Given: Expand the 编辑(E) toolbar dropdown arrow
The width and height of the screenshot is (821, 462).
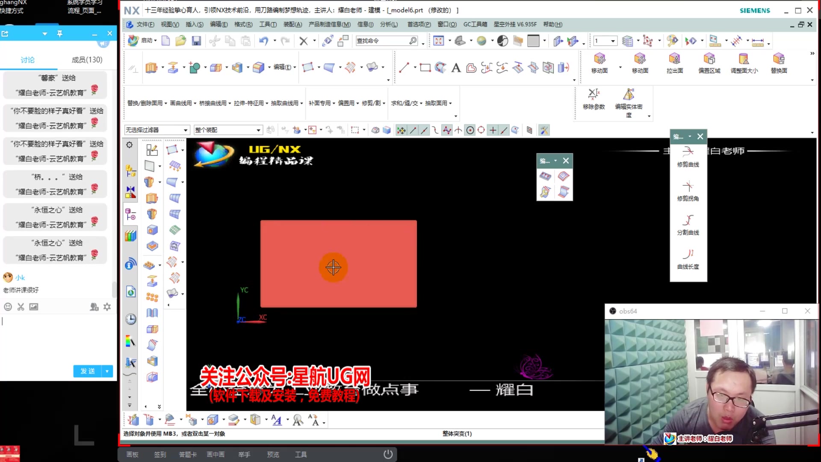Looking at the screenshot, I should [x=294, y=67].
